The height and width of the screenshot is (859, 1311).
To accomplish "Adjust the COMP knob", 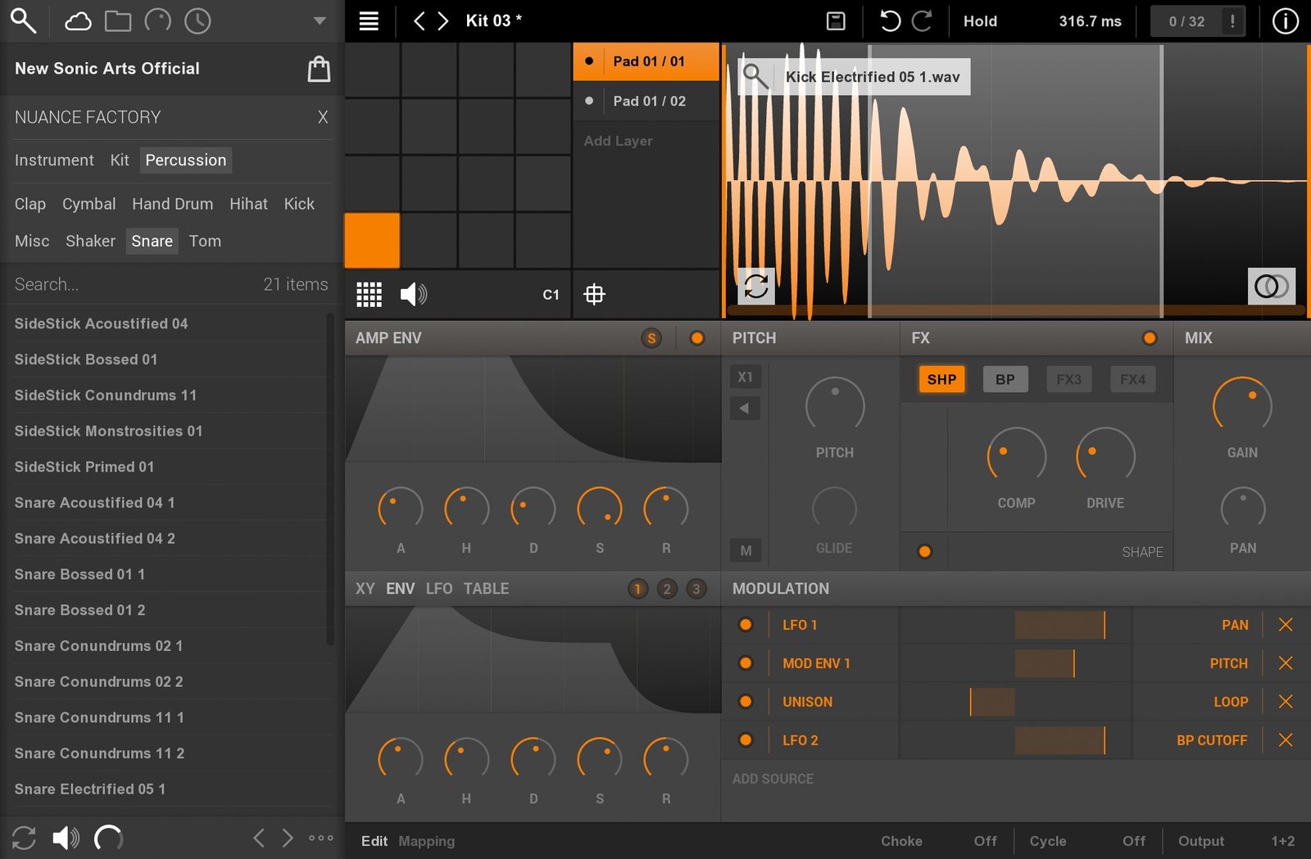I will pyautogui.click(x=1016, y=455).
